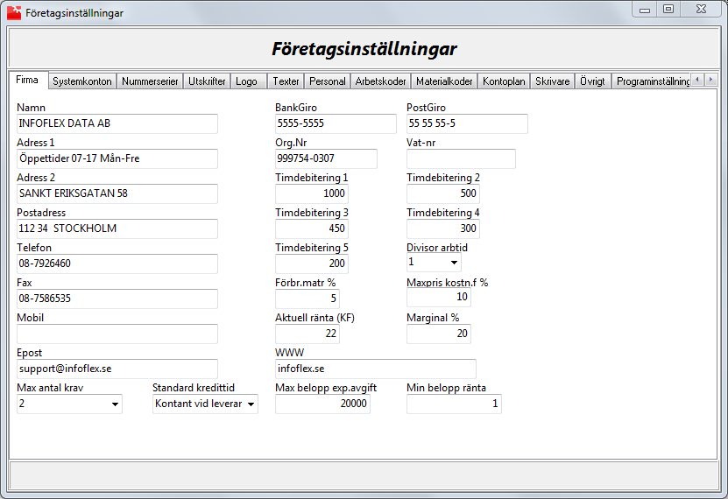Click the Postadress field
The height and width of the screenshot is (499, 728).
click(x=117, y=228)
